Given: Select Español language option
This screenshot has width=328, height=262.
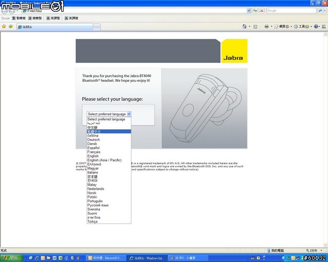Looking at the screenshot, I should click(x=109, y=148).
